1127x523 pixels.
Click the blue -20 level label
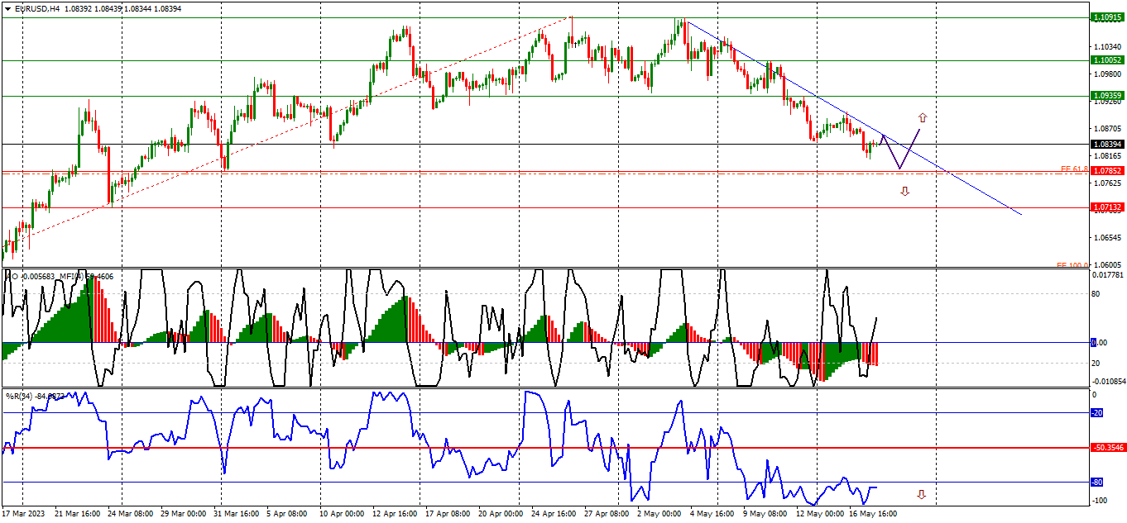(x=1097, y=412)
